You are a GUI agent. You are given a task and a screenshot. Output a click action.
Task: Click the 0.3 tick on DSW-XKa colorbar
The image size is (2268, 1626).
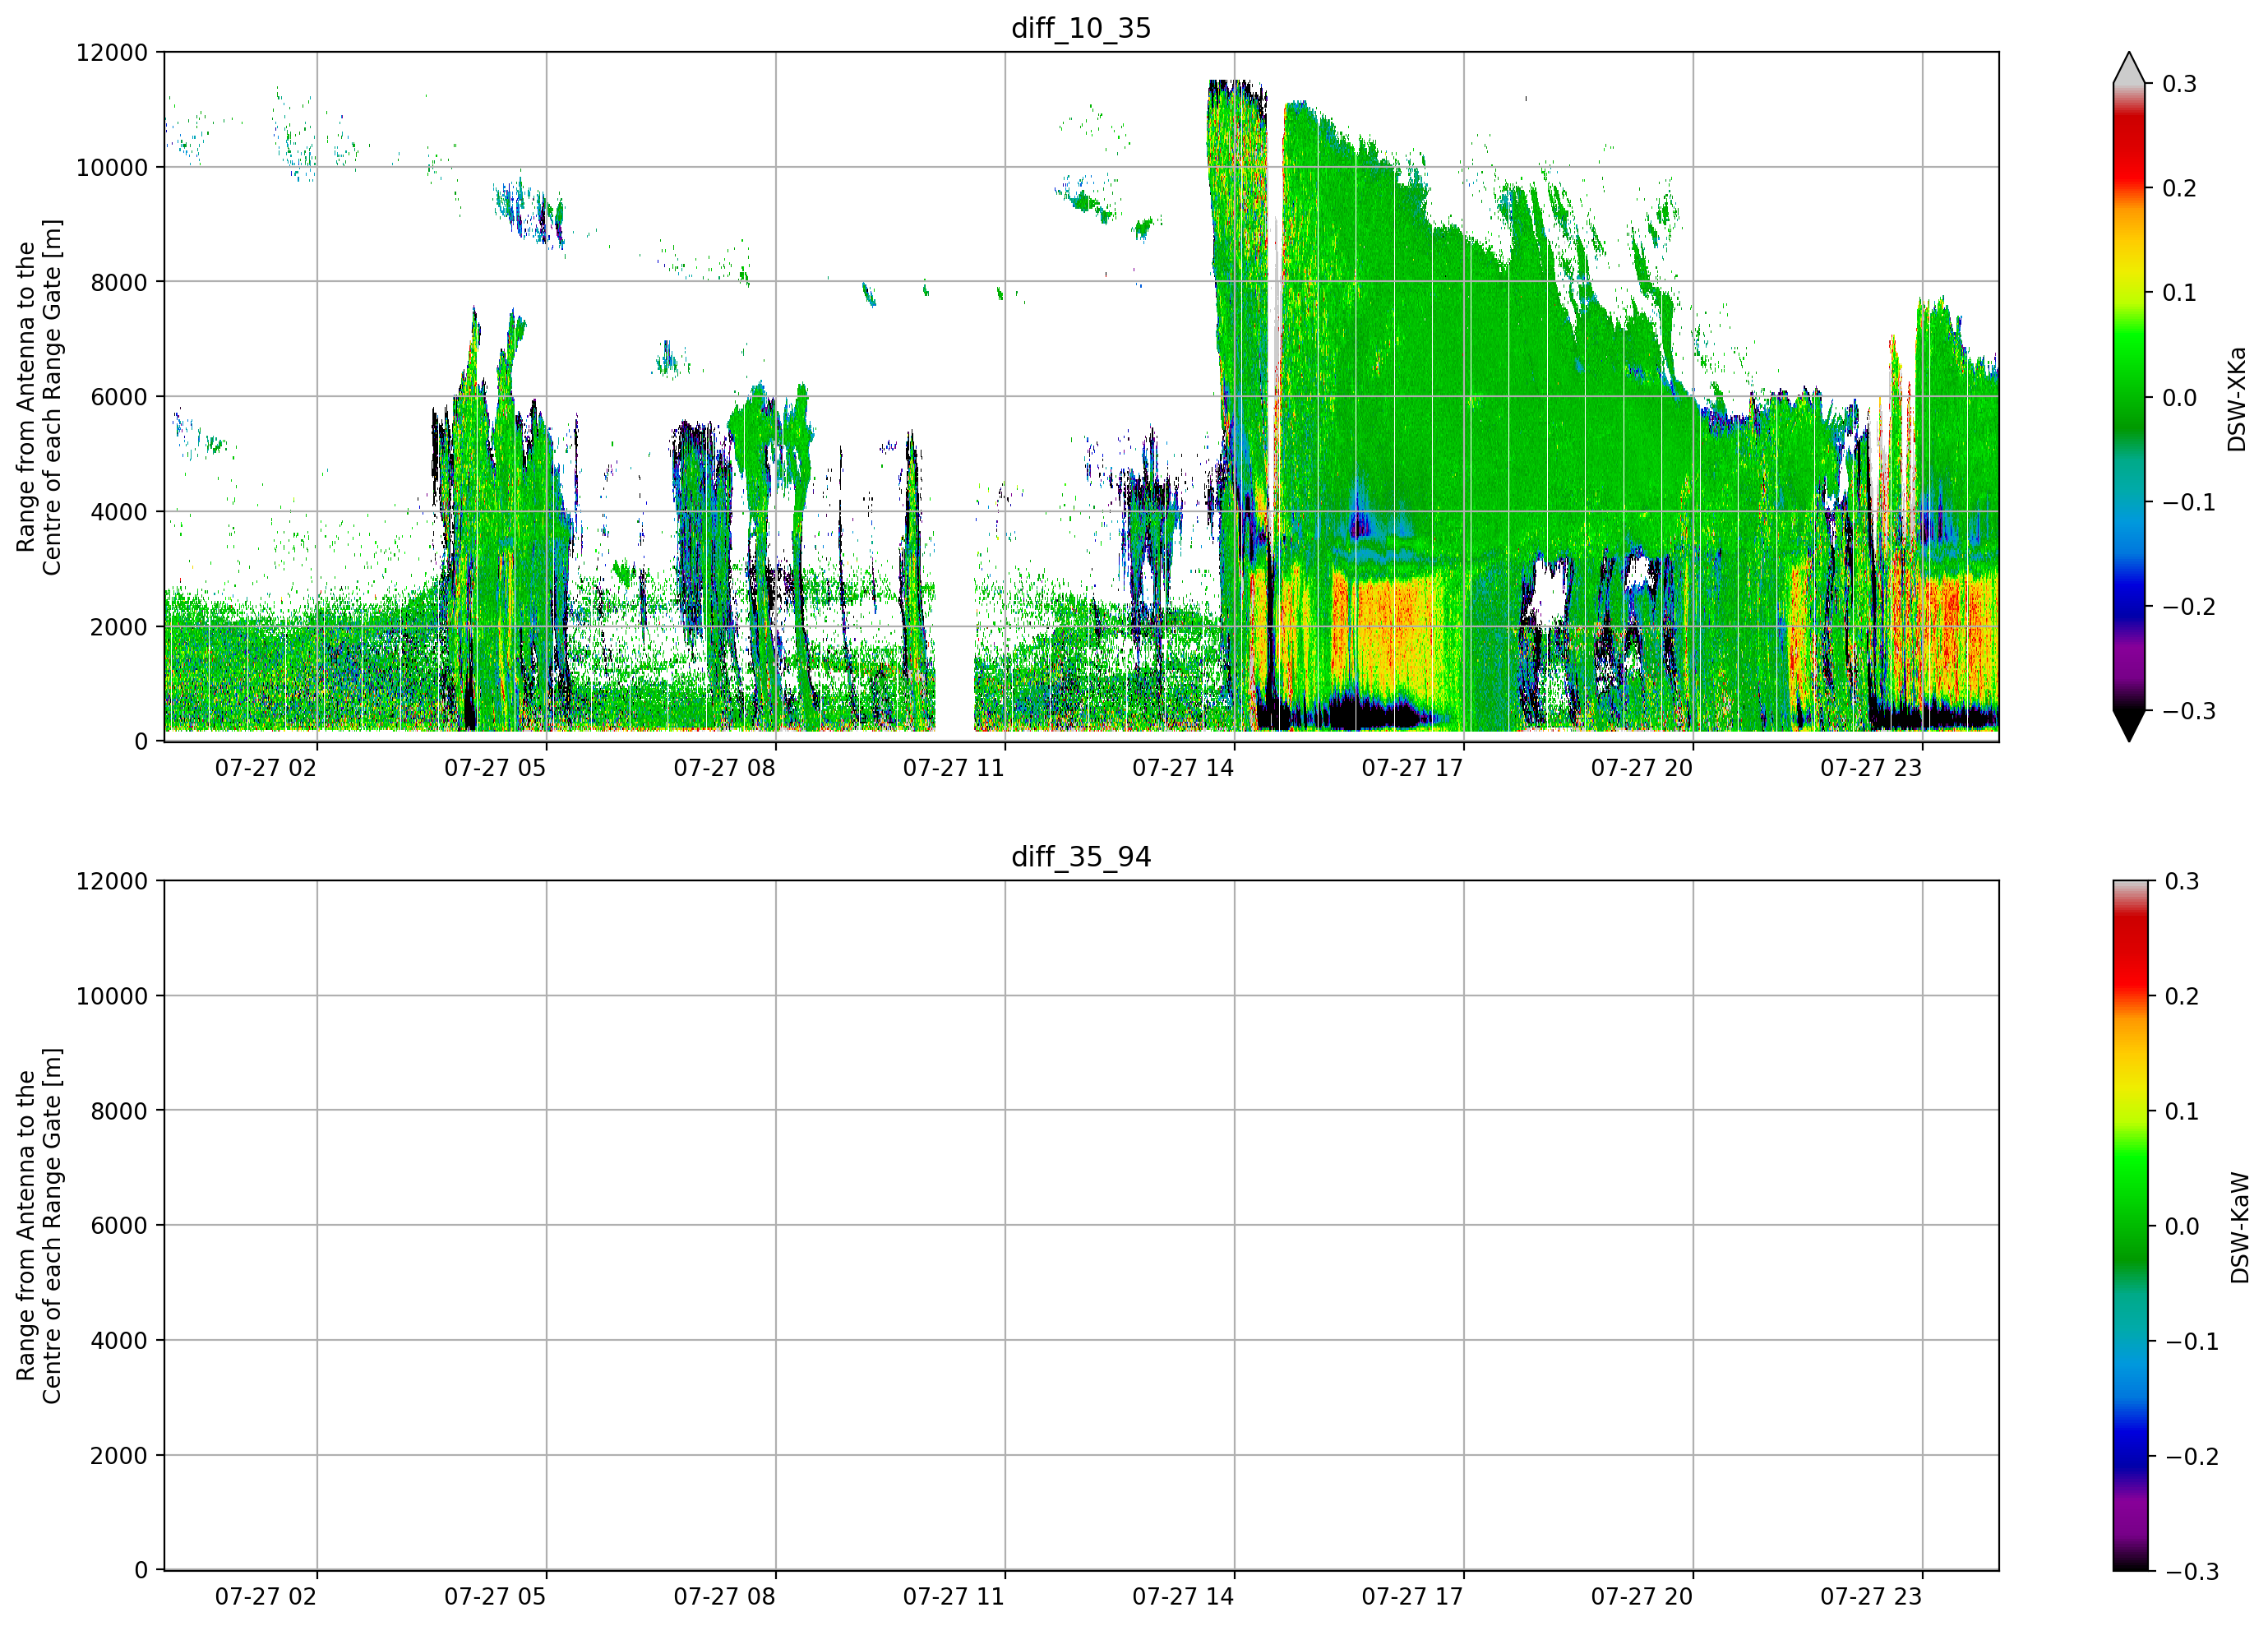(2180, 84)
